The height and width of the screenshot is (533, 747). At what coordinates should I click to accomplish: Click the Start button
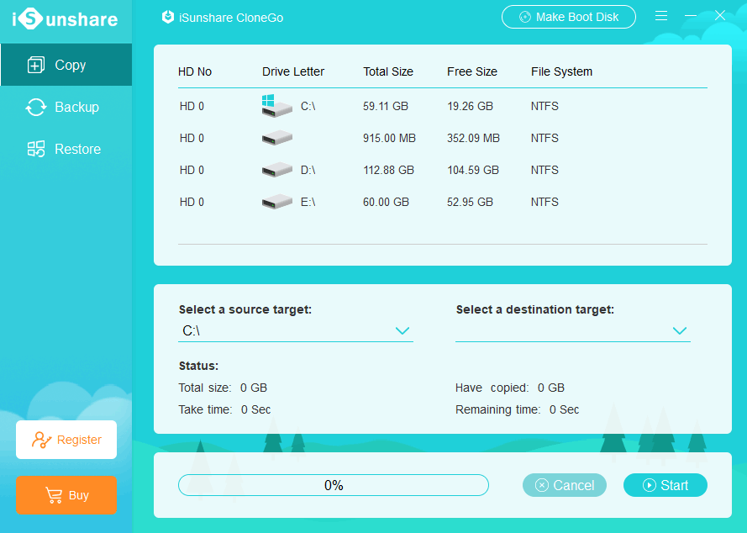665,485
